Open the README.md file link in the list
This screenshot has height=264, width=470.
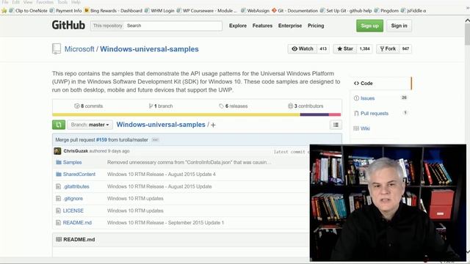tap(77, 223)
